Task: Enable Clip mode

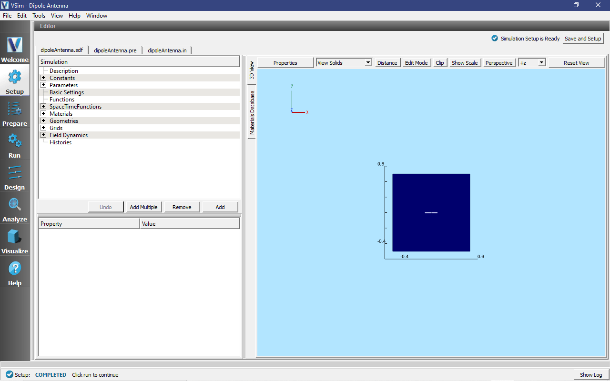Action: click(x=439, y=62)
